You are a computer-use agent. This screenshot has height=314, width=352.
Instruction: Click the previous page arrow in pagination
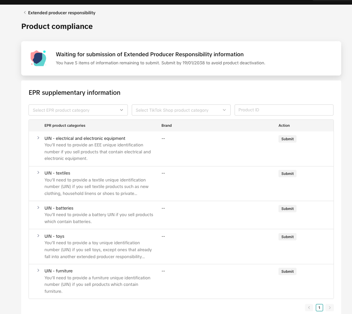click(309, 307)
